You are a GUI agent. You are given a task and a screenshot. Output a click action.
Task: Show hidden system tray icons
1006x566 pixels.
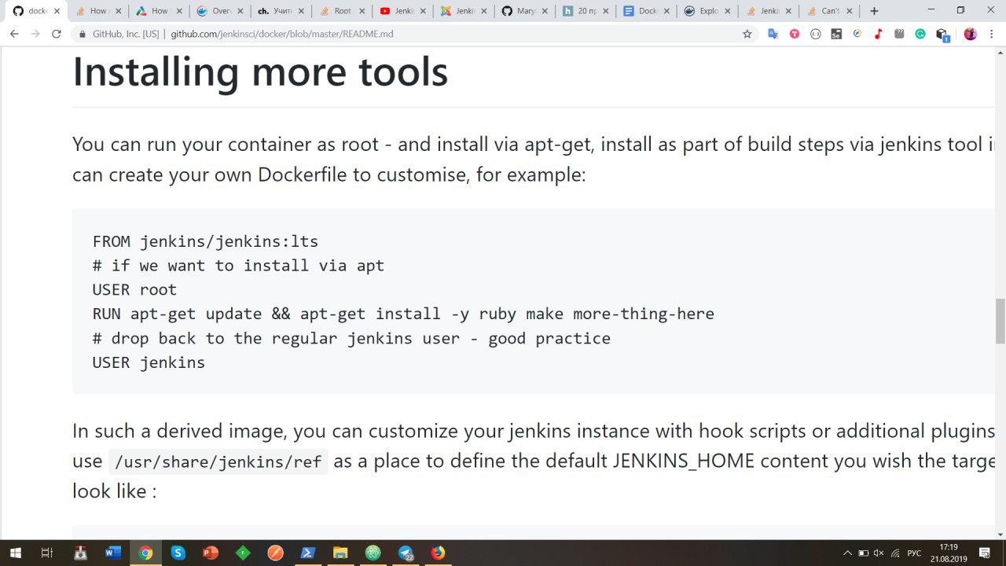[x=847, y=553]
